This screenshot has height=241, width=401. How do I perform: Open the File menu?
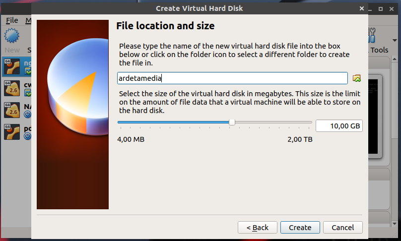coord(12,20)
